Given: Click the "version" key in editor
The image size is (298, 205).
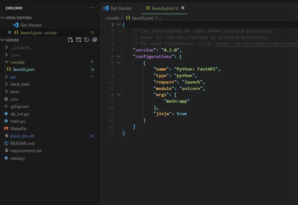Looking at the screenshot, I should tap(145, 50).
